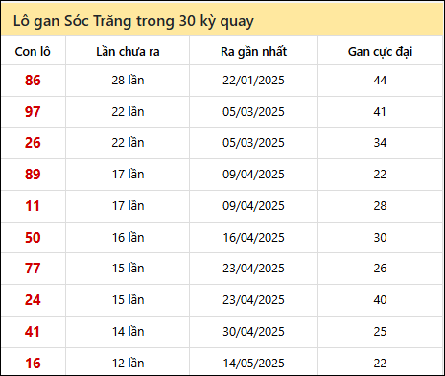Screen dimensions: 445x376
Task: Select lô number 86
Action: click(33, 81)
